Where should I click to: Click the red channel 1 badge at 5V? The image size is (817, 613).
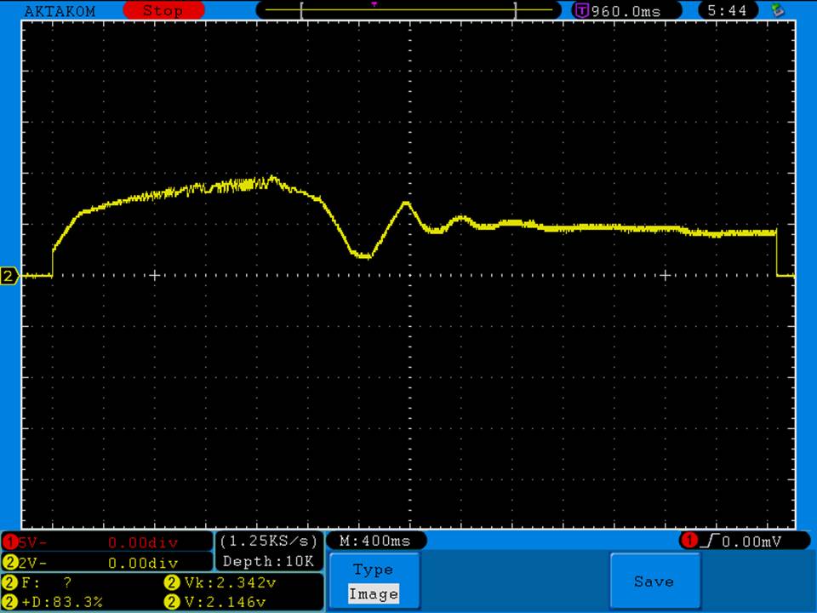10,542
